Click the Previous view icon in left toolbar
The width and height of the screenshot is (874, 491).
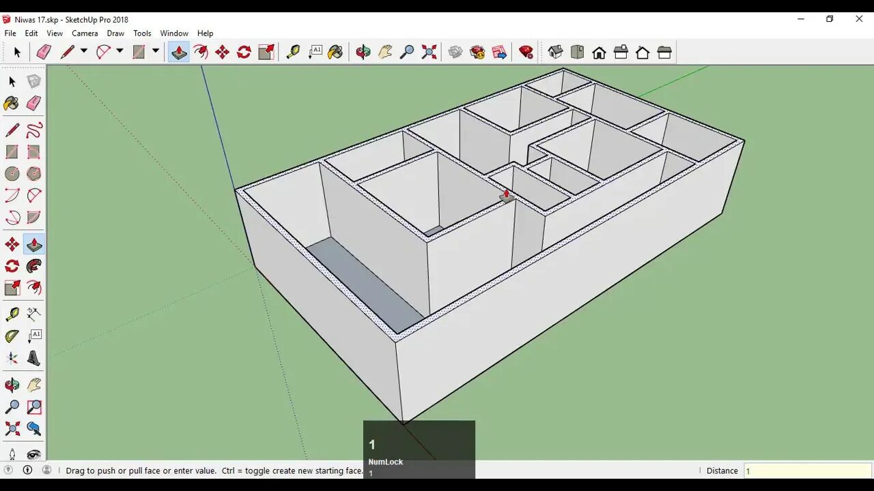pyautogui.click(x=33, y=429)
